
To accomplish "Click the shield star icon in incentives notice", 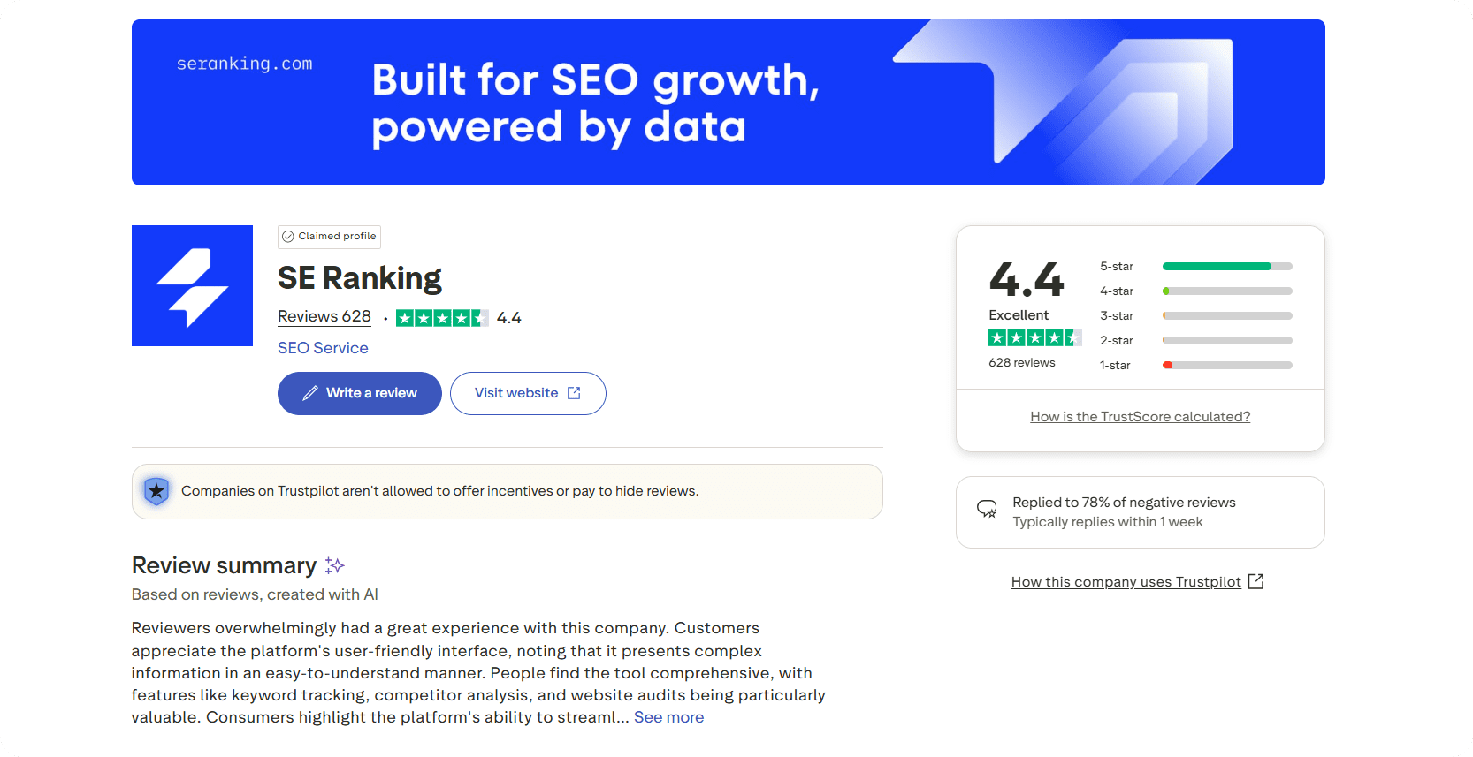I will 156,491.
